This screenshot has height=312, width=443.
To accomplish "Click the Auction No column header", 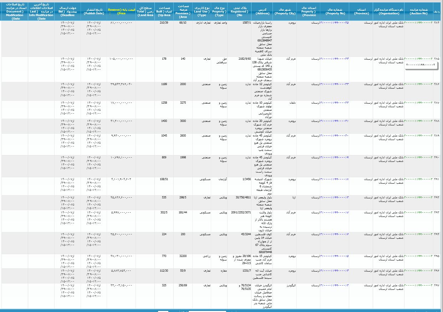I will pyautogui.click(x=419, y=11).
